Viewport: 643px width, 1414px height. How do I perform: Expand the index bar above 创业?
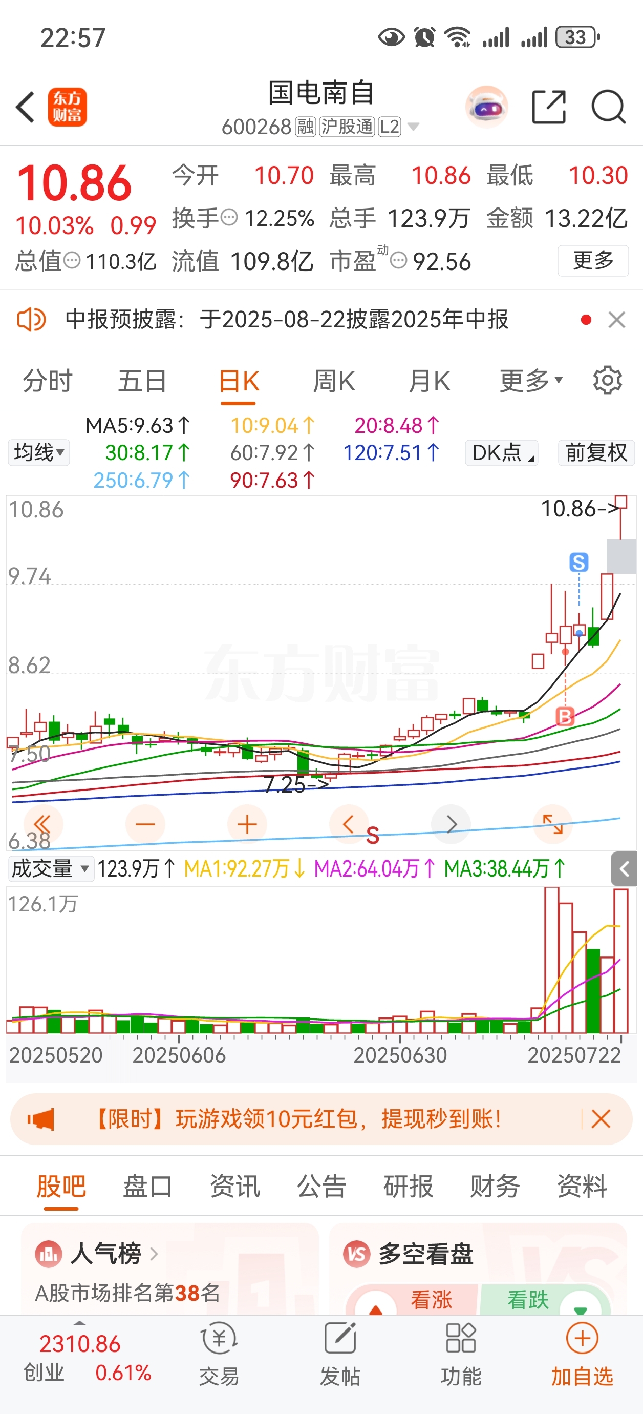[x=79, y=1323]
